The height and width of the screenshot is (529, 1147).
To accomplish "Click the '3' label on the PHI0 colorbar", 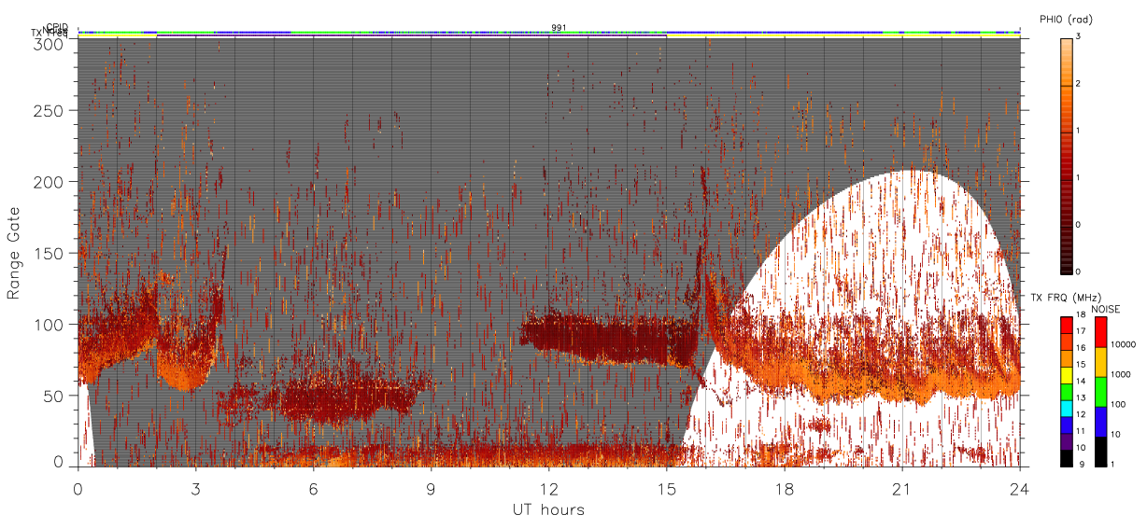I will click(1079, 36).
